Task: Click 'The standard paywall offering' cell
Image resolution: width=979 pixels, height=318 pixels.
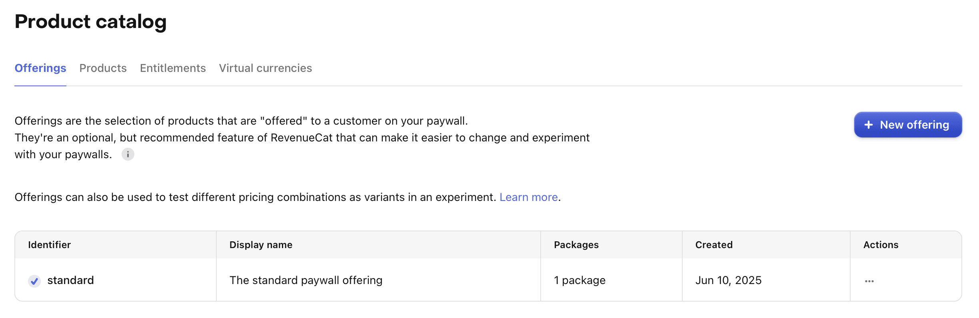Action: 306,280
